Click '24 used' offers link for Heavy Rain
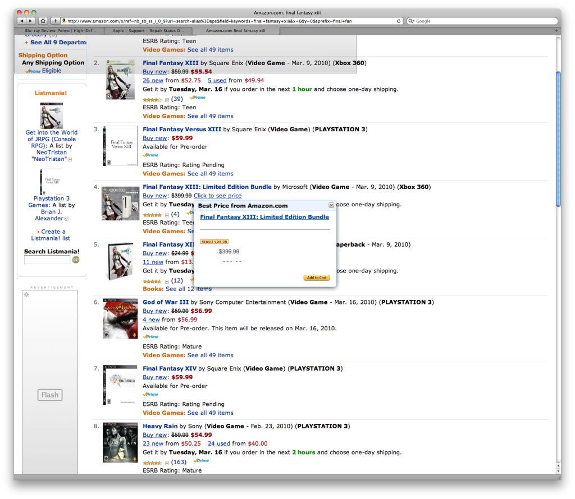575x499 pixels. (219, 443)
